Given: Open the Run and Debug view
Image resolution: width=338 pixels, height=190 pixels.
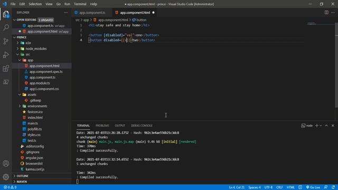Looking at the screenshot, I should coord(6,55).
